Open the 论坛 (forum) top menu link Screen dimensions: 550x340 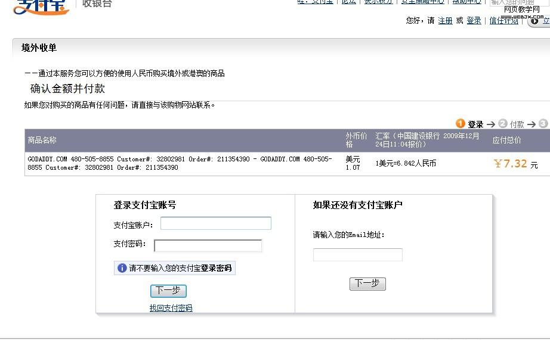(x=348, y=2)
